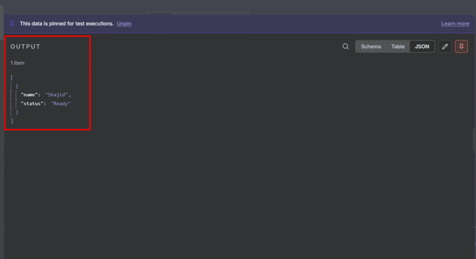Switch to the Schema view

pos(371,46)
